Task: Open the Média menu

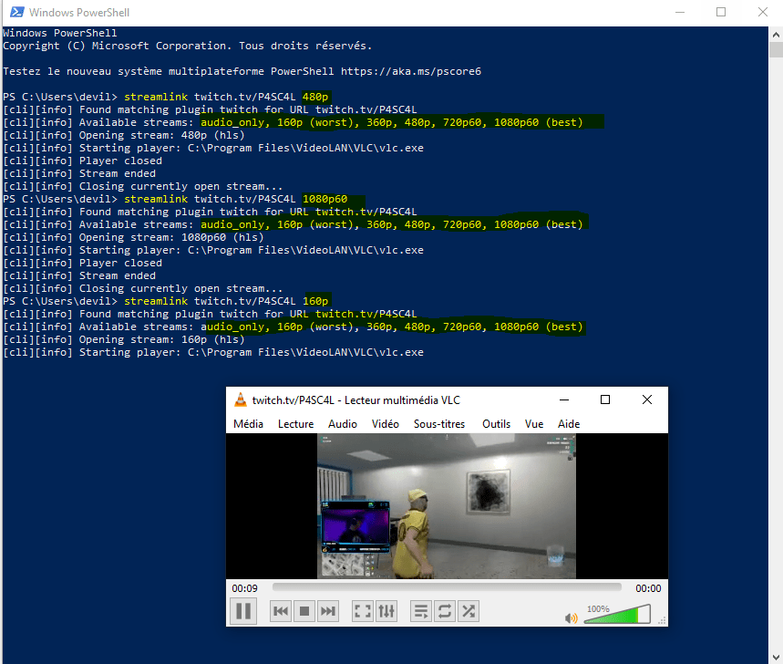Action: (248, 423)
